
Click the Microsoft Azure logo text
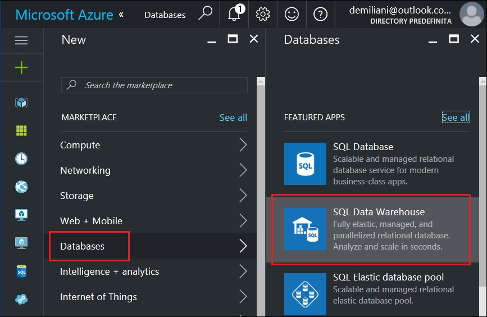click(64, 15)
